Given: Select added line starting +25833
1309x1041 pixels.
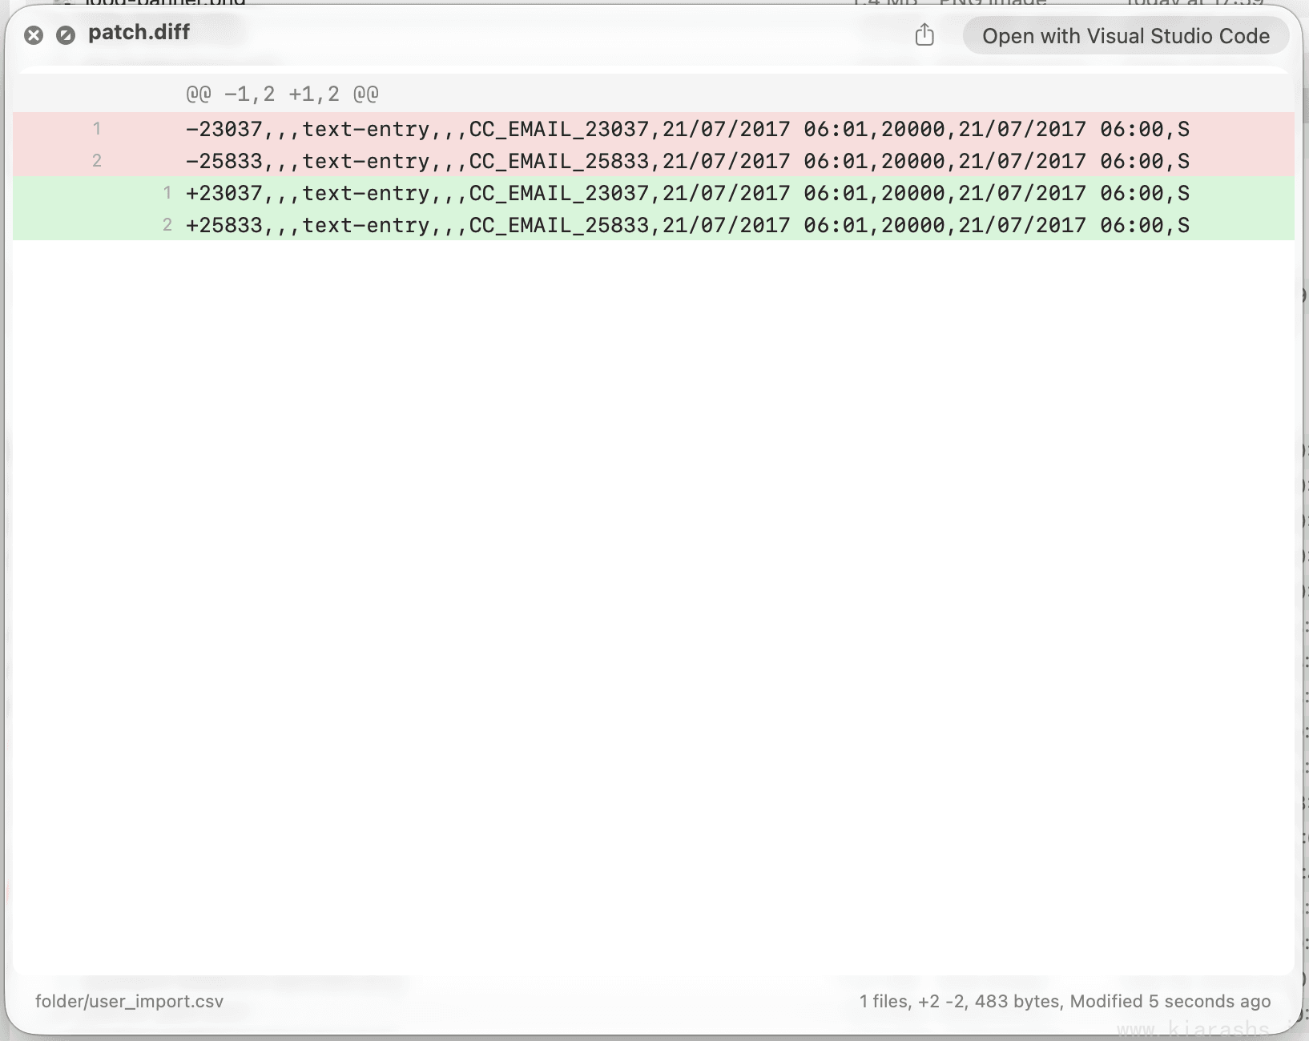Looking at the screenshot, I should pyautogui.click(x=654, y=224).
